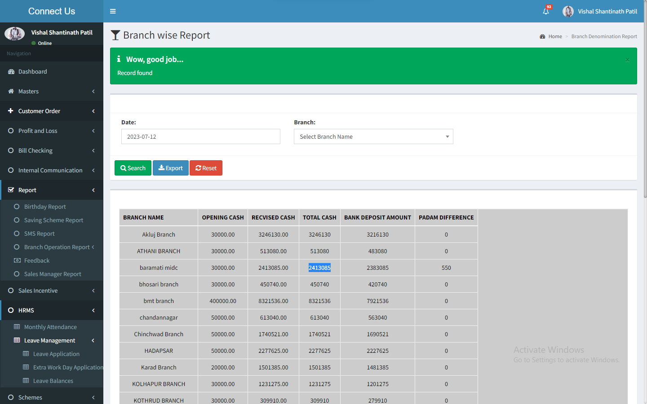Screen dimensions: 647x404
Task: Click the Date input field
Action: pos(201,136)
